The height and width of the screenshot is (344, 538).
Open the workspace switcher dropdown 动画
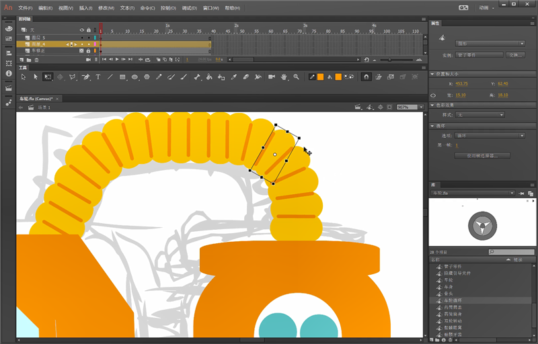486,7
